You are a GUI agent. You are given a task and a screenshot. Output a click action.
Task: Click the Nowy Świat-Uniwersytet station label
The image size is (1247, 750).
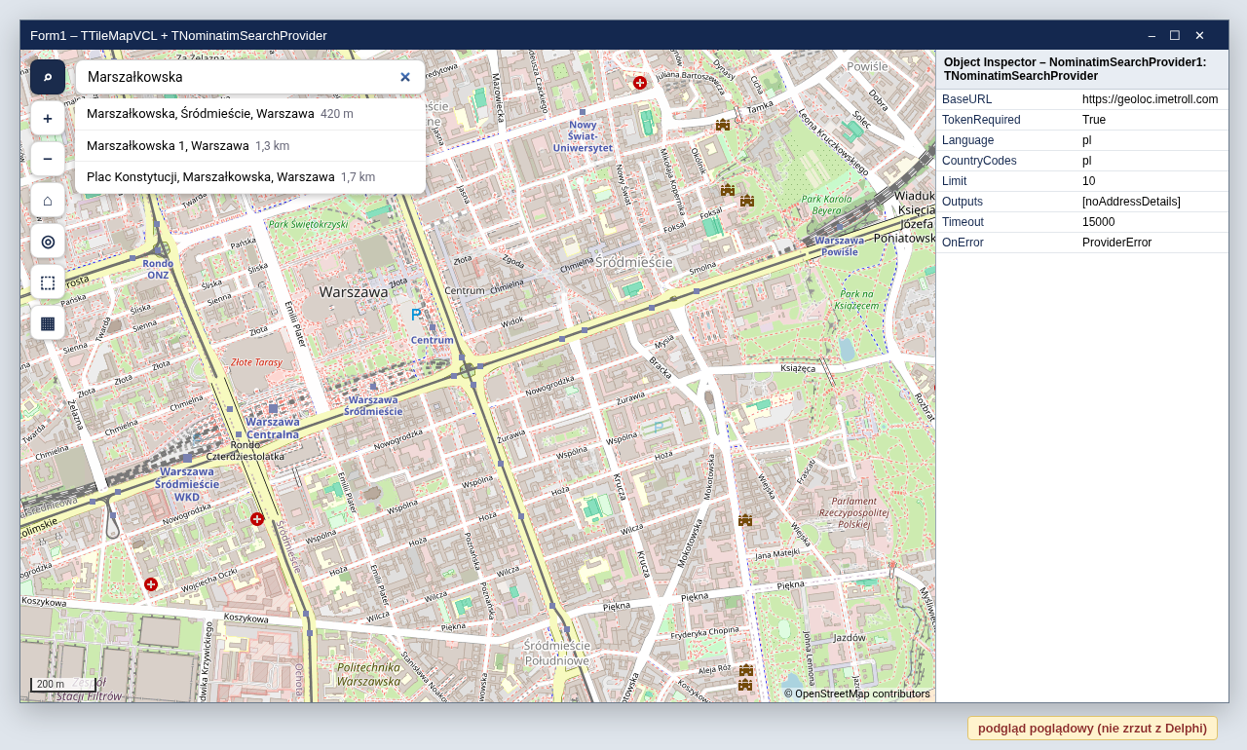[583, 136]
